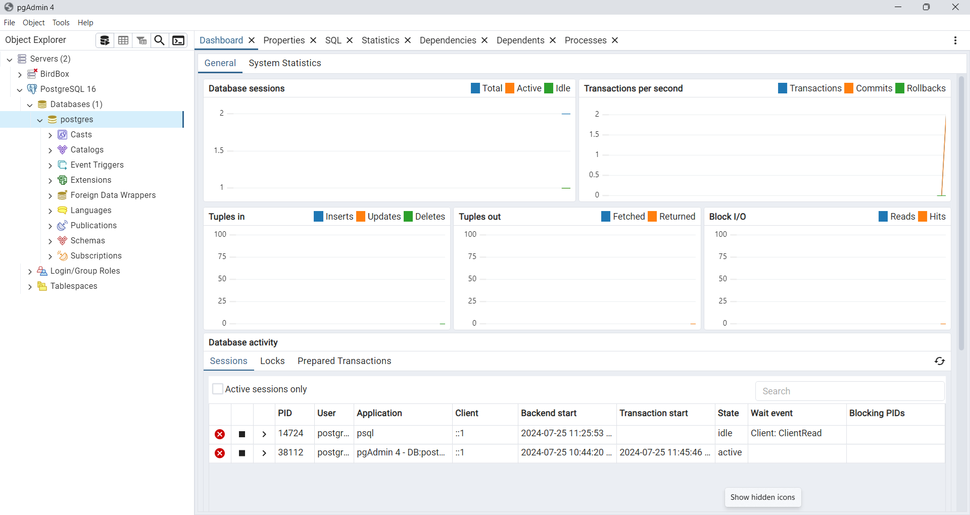
Task: Switch to System Statistics sub-tab
Action: [x=285, y=63]
